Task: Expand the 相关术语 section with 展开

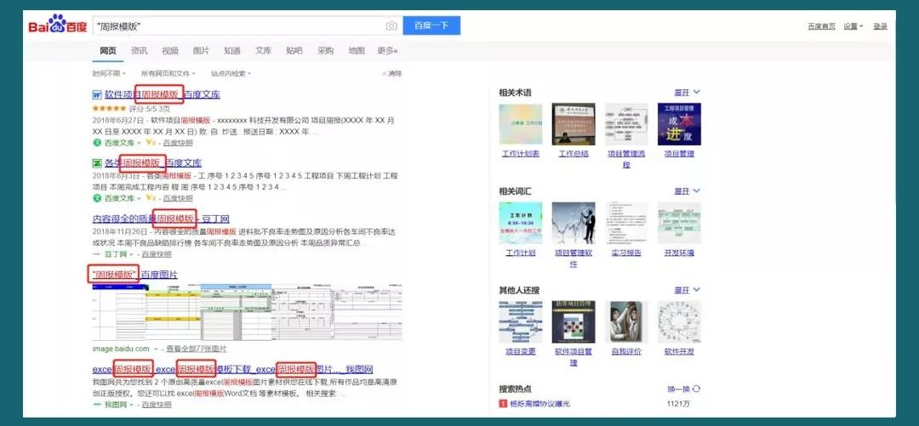Action: click(x=687, y=93)
